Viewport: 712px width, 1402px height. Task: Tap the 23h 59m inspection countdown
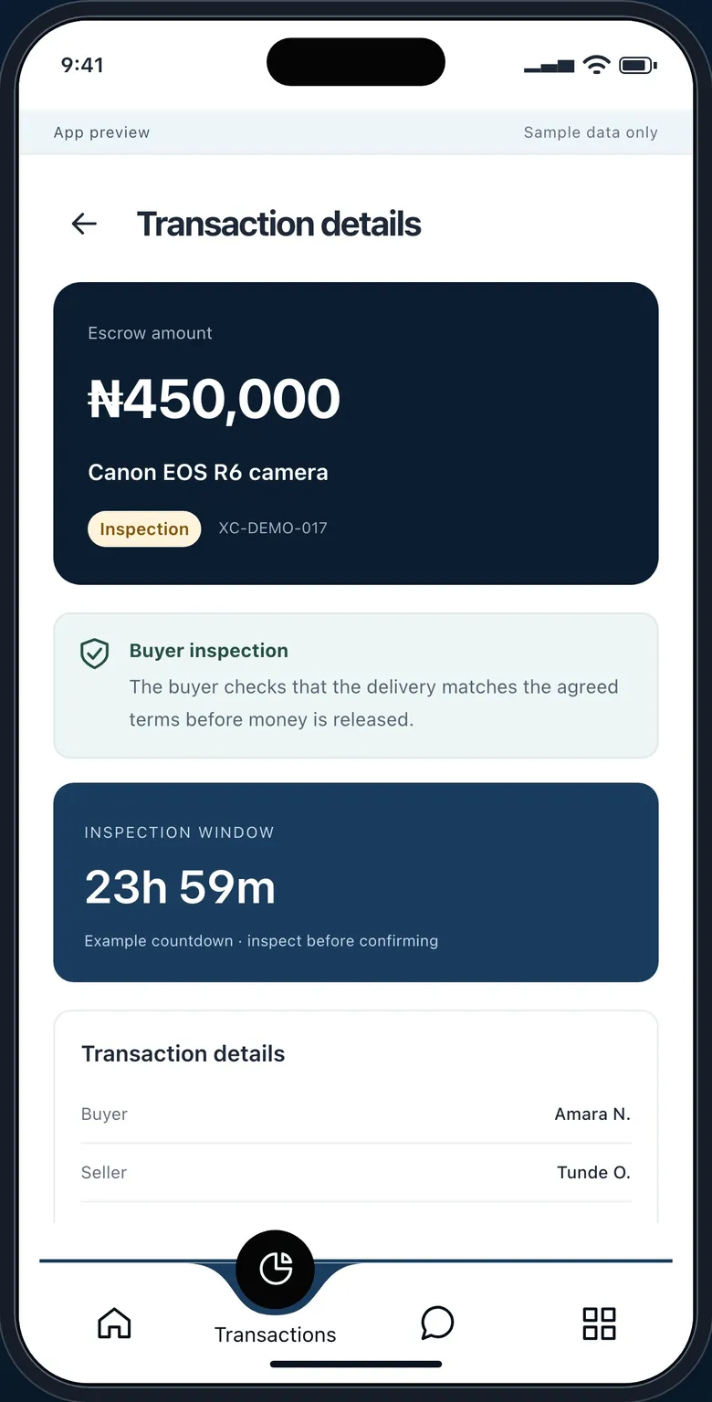point(180,887)
